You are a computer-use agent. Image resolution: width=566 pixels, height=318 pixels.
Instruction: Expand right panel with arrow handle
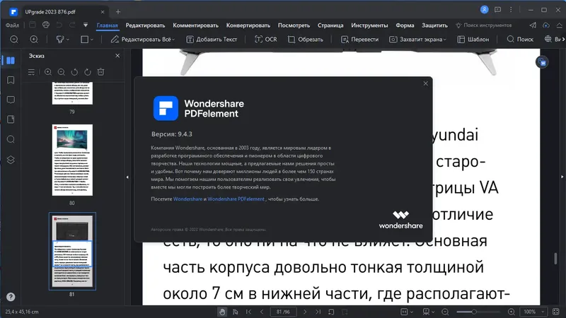(x=562, y=177)
